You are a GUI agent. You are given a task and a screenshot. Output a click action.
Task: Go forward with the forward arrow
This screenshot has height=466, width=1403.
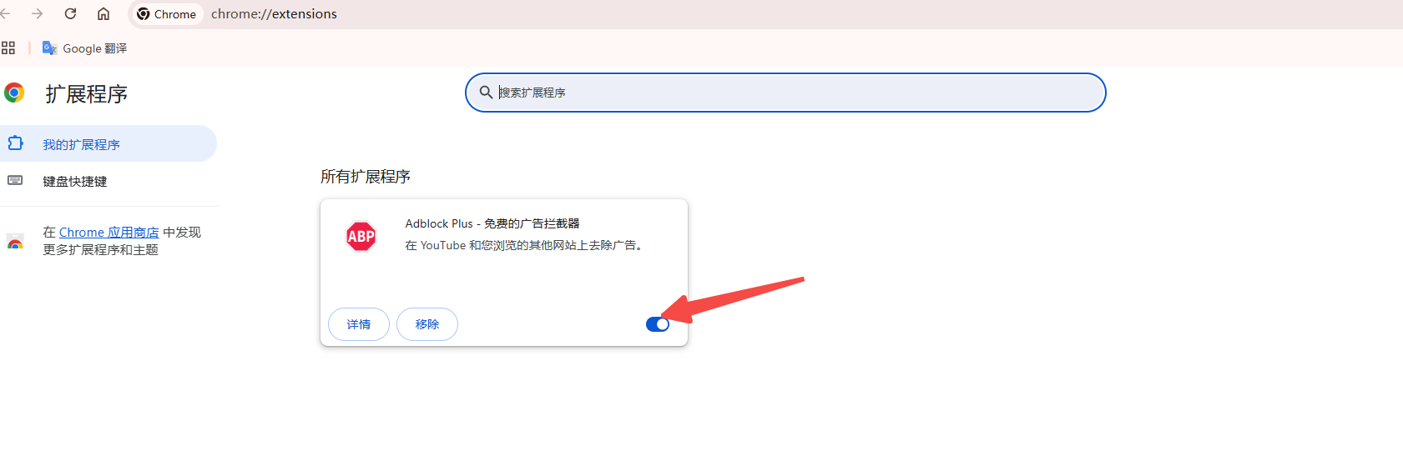pos(37,13)
